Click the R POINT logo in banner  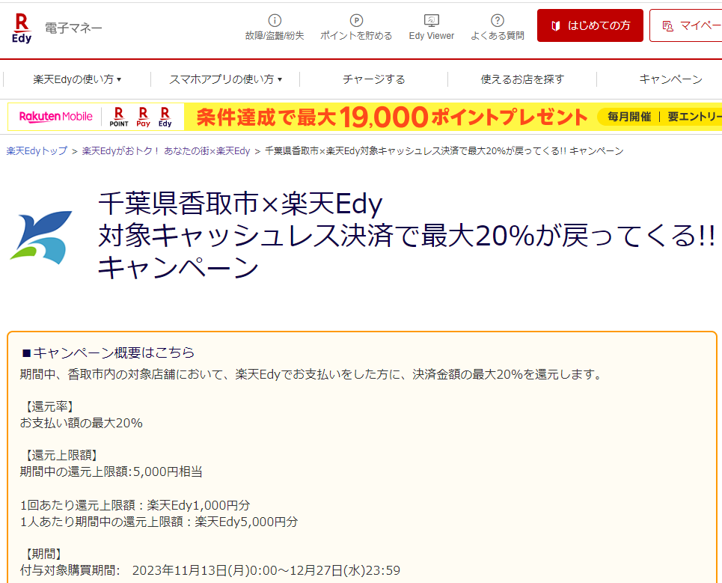click(119, 117)
